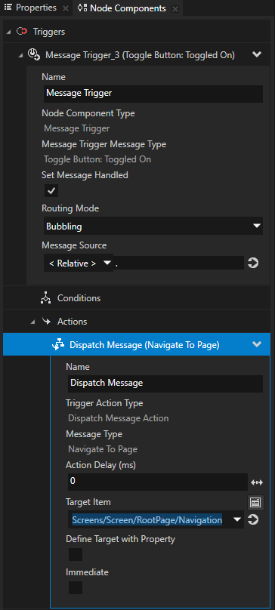Click go-to arrow next to Message Source
This screenshot has height=610, width=275.
click(253, 263)
